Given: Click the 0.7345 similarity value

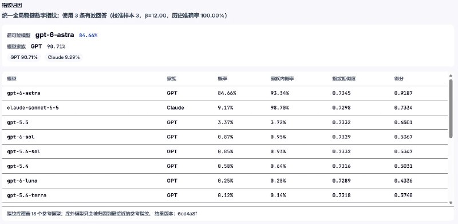Looking at the screenshot, I should (x=341, y=93).
